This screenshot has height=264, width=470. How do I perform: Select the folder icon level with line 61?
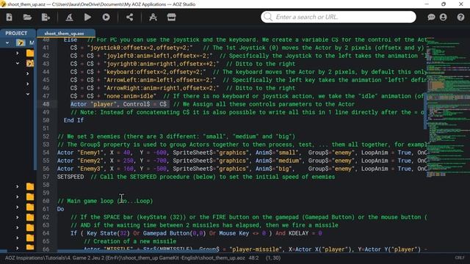[x=30, y=207]
